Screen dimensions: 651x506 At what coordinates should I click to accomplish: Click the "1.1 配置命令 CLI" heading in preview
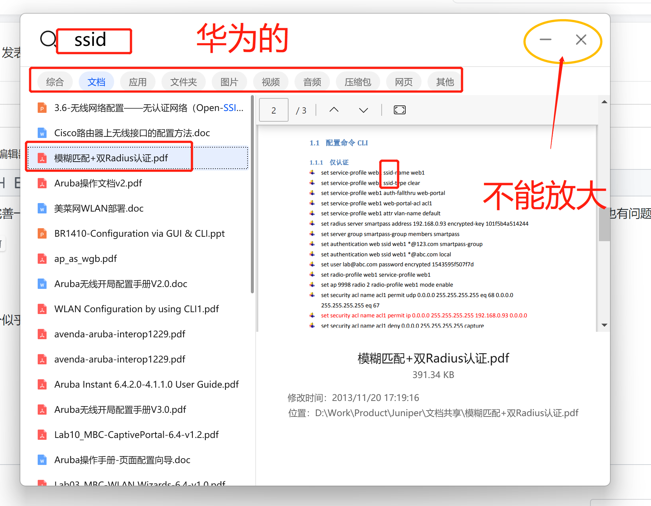[x=339, y=143]
